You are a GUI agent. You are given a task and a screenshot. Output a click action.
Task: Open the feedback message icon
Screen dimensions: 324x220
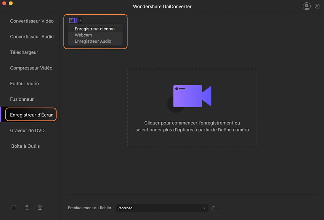[317, 6]
